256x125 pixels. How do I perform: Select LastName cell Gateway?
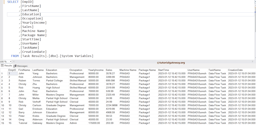(x=38, y=123)
